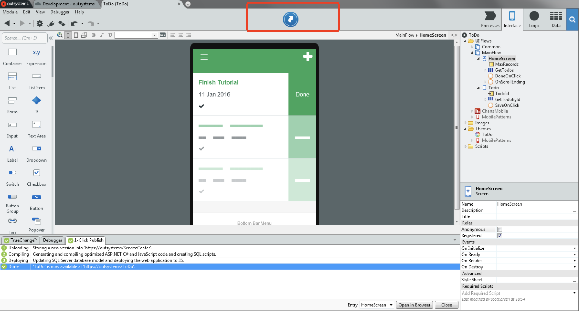Select the Expression widget in toolbox
Image resolution: width=579 pixels, height=311 pixels.
click(x=36, y=57)
